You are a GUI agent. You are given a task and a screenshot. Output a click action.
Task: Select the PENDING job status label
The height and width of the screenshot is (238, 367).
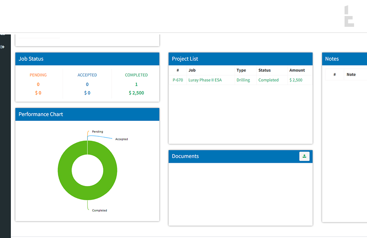coord(38,75)
